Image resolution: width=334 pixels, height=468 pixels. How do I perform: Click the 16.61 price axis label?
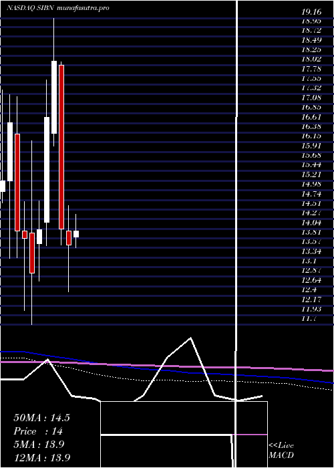311,117
